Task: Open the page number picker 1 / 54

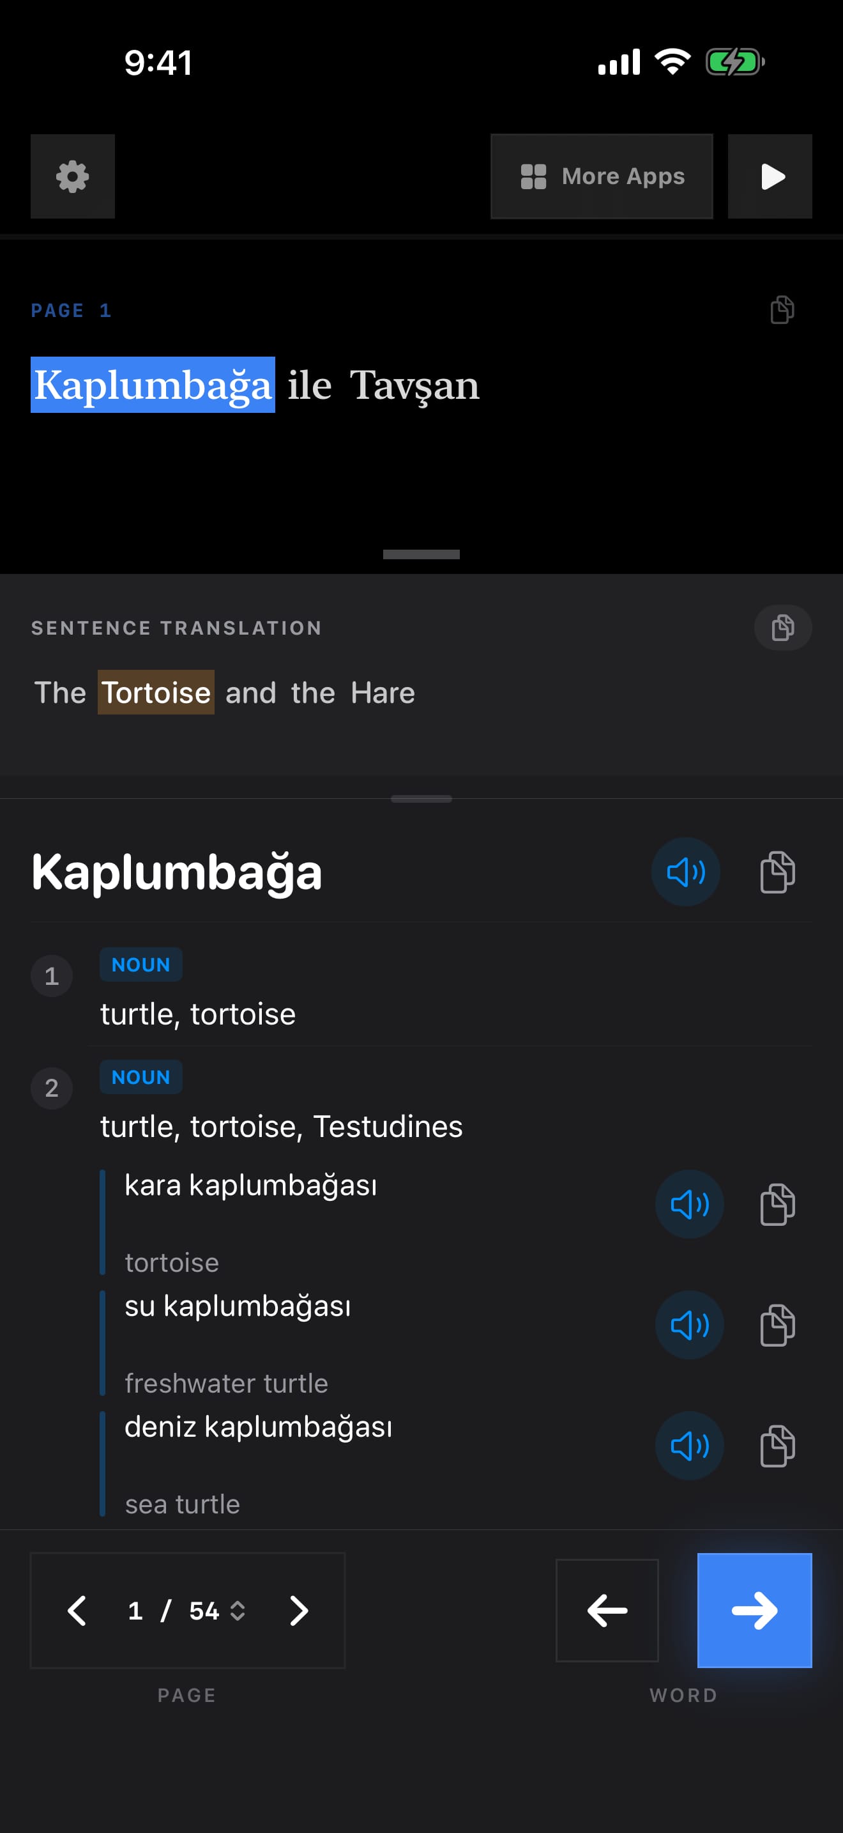Action: click(187, 1609)
